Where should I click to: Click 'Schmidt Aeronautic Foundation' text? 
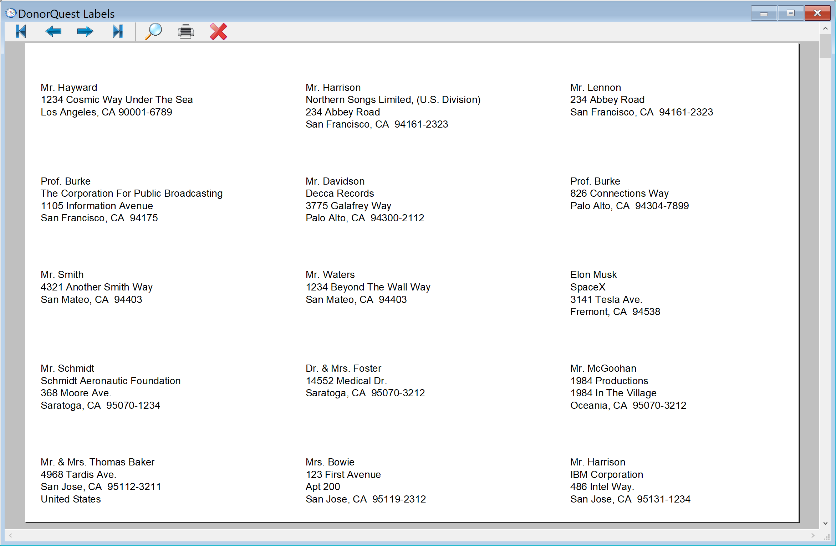pyautogui.click(x=111, y=381)
